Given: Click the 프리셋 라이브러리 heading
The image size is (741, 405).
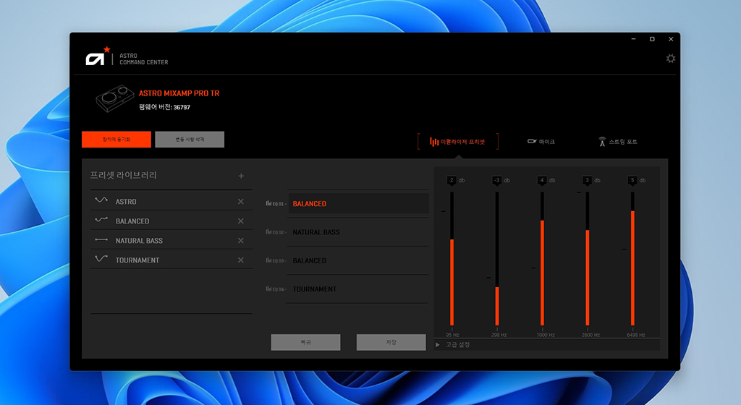Looking at the screenshot, I should click(123, 175).
